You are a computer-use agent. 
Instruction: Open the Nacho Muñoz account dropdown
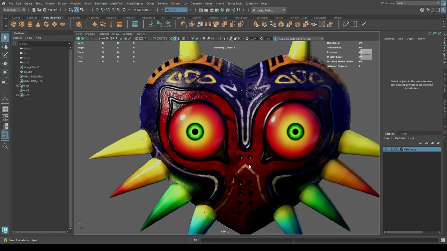269,10
